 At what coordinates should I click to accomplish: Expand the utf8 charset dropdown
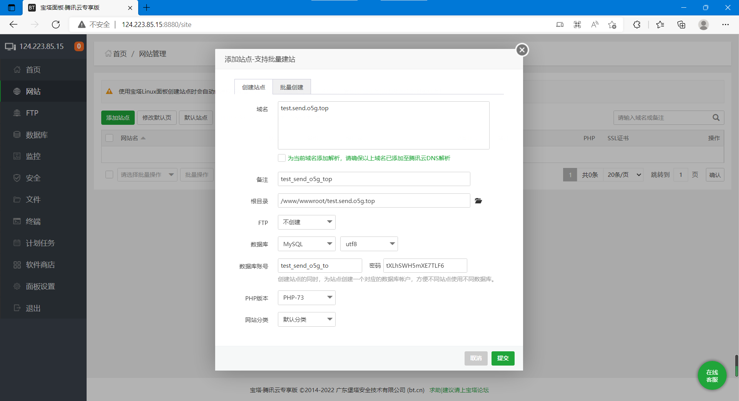369,244
